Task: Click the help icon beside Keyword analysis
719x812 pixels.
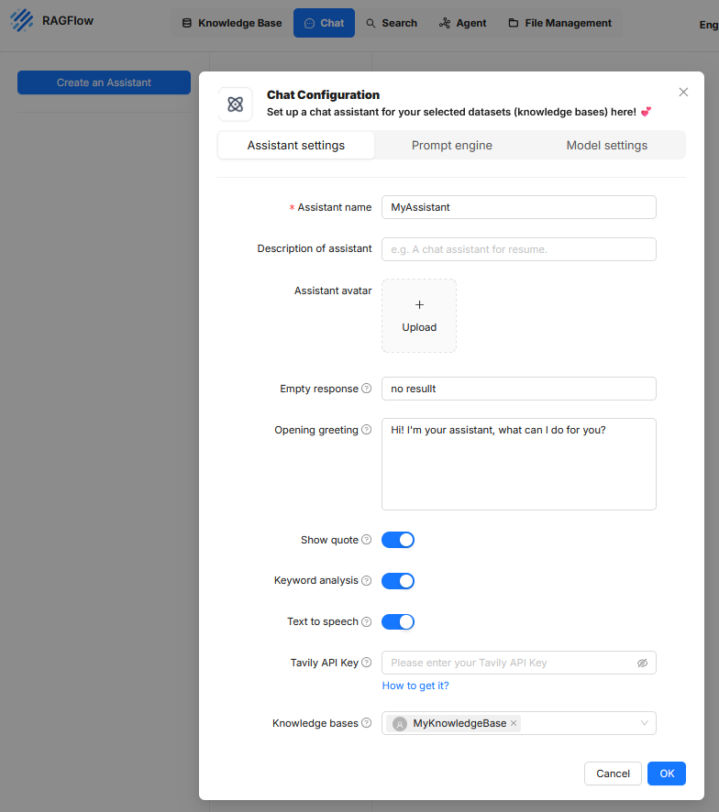Action: 367,581
